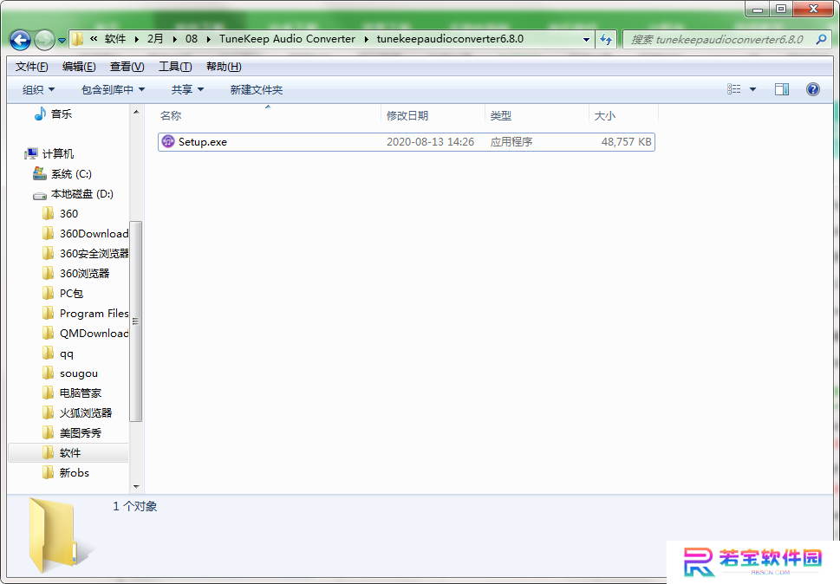Click 08 in the address breadcrumb
Viewport: 840px width, 584px height.
click(x=192, y=38)
